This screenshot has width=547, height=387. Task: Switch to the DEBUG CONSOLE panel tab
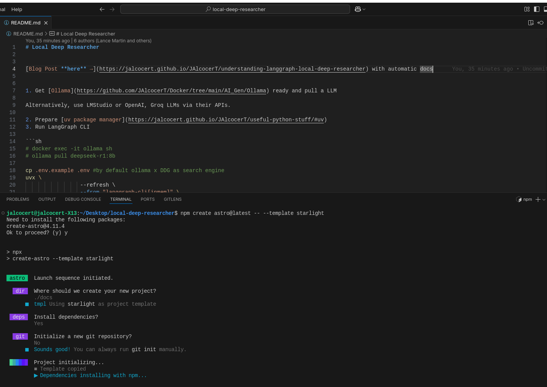(83, 199)
